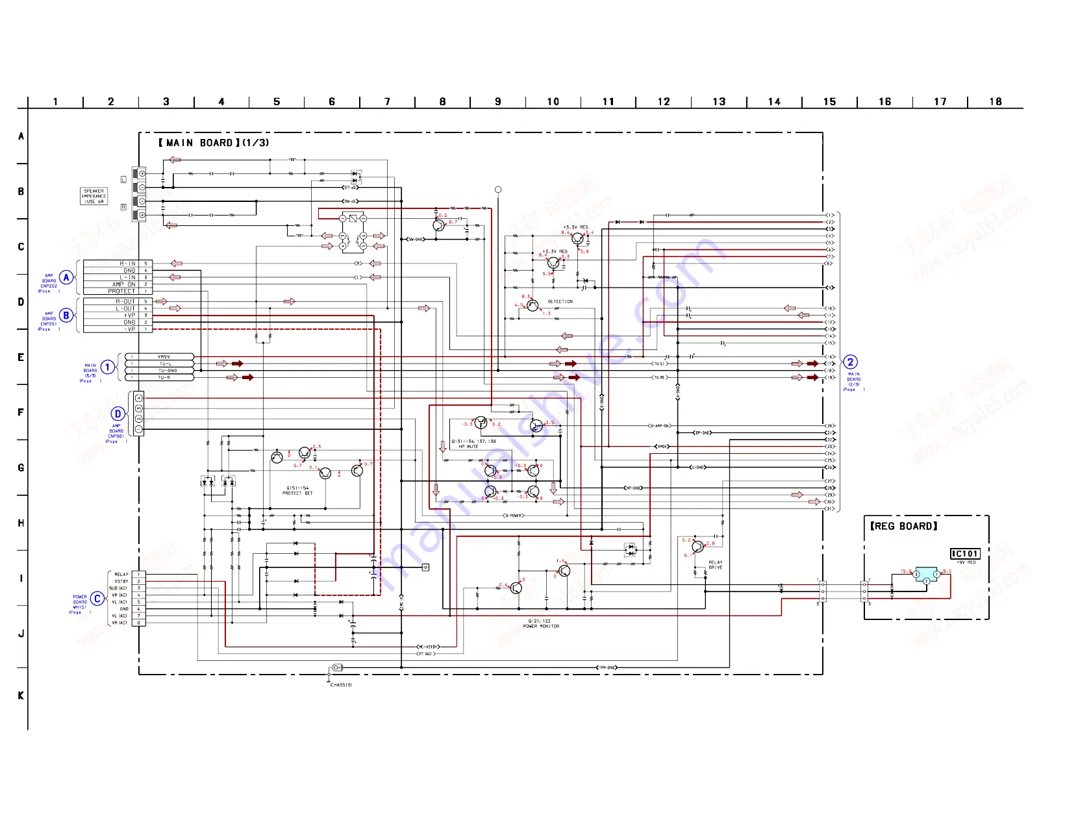This screenshot has width=1091, height=820.
Task: Click the (CHASSIS) label
Action: point(340,685)
